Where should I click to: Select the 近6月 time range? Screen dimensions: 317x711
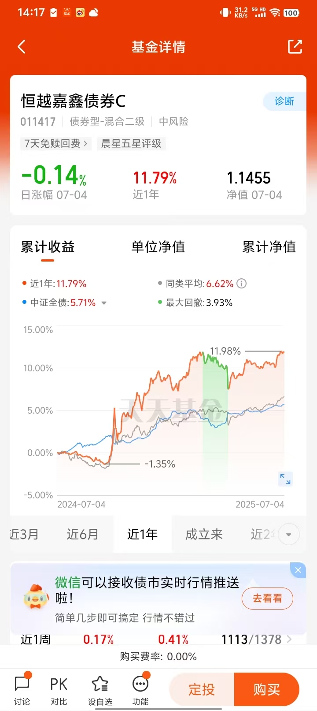(x=82, y=534)
